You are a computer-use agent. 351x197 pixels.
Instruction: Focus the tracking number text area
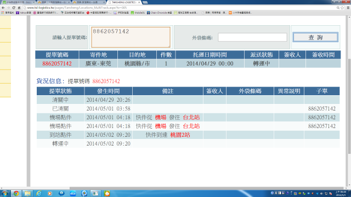[131, 37]
